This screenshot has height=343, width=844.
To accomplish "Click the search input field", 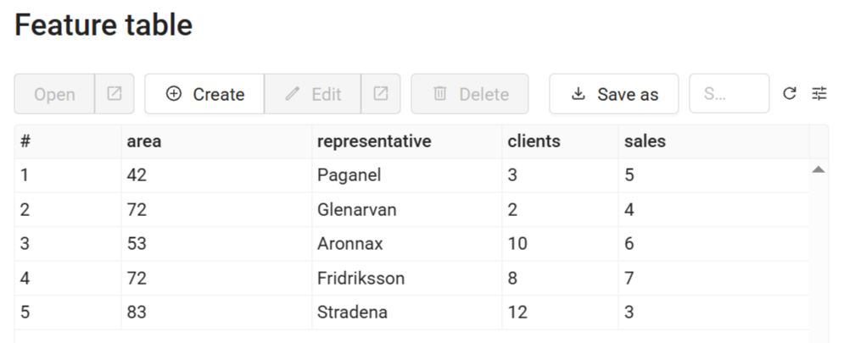I will click(x=729, y=94).
